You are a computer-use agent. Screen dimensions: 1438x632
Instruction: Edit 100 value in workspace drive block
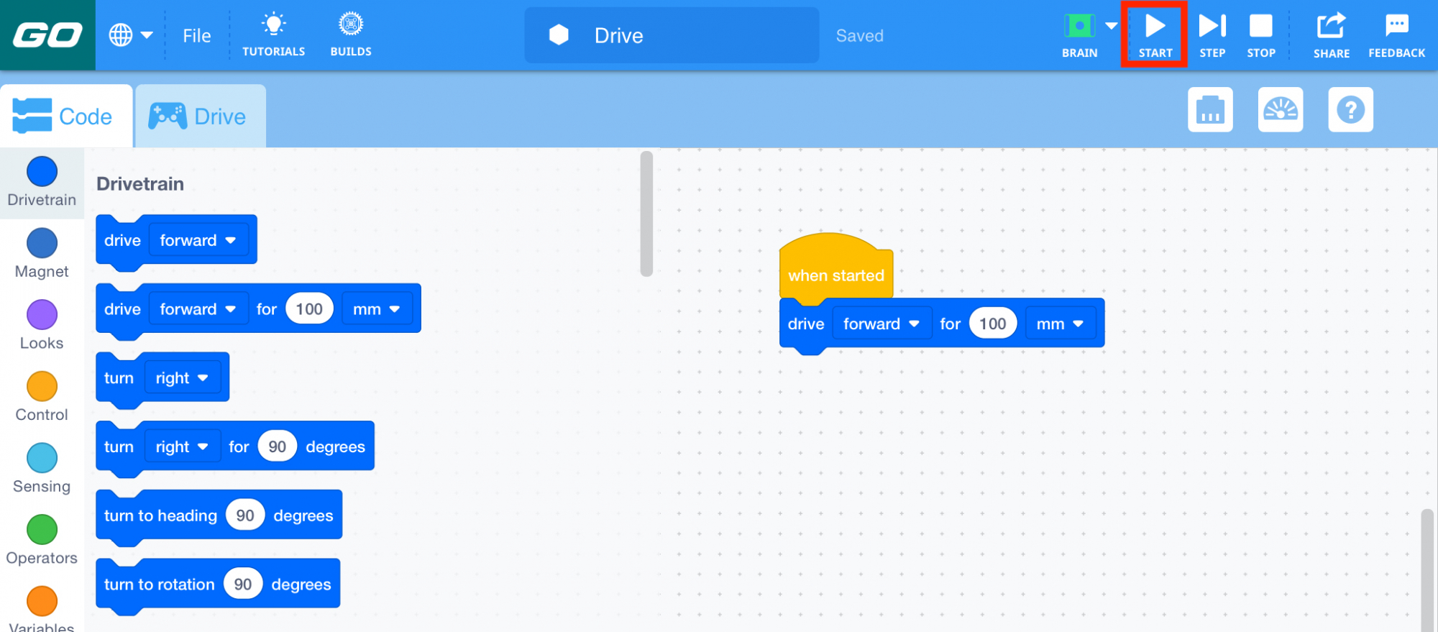(992, 324)
